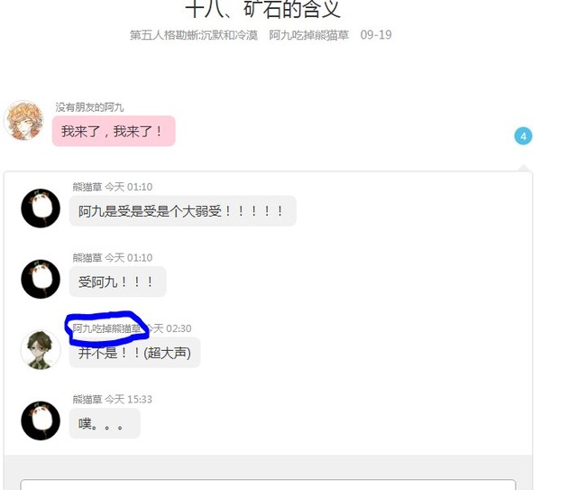Open the blue comment count badge showing 4
This screenshot has height=490, width=577.
click(x=523, y=136)
